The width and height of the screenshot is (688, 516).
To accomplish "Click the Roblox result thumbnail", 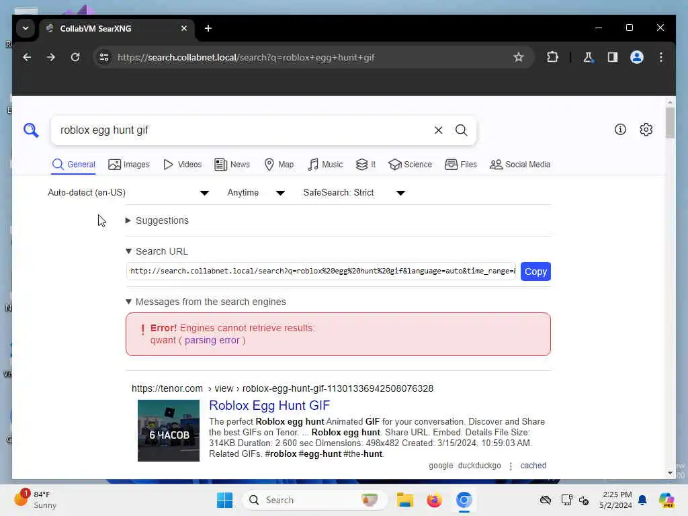I will (x=169, y=431).
